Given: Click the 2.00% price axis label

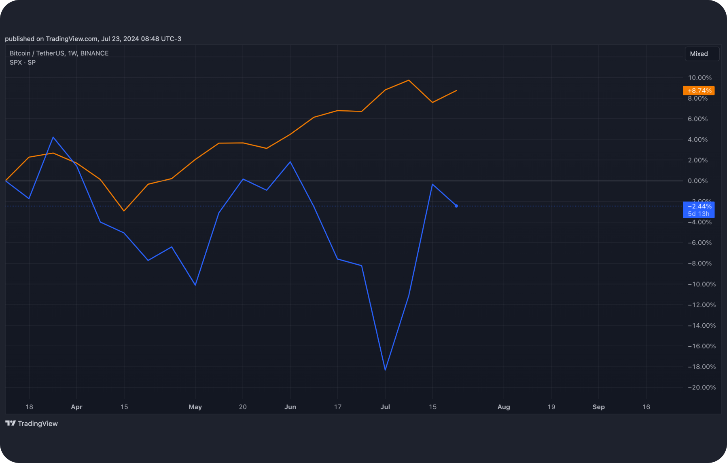Looking at the screenshot, I should pos(698,160).
